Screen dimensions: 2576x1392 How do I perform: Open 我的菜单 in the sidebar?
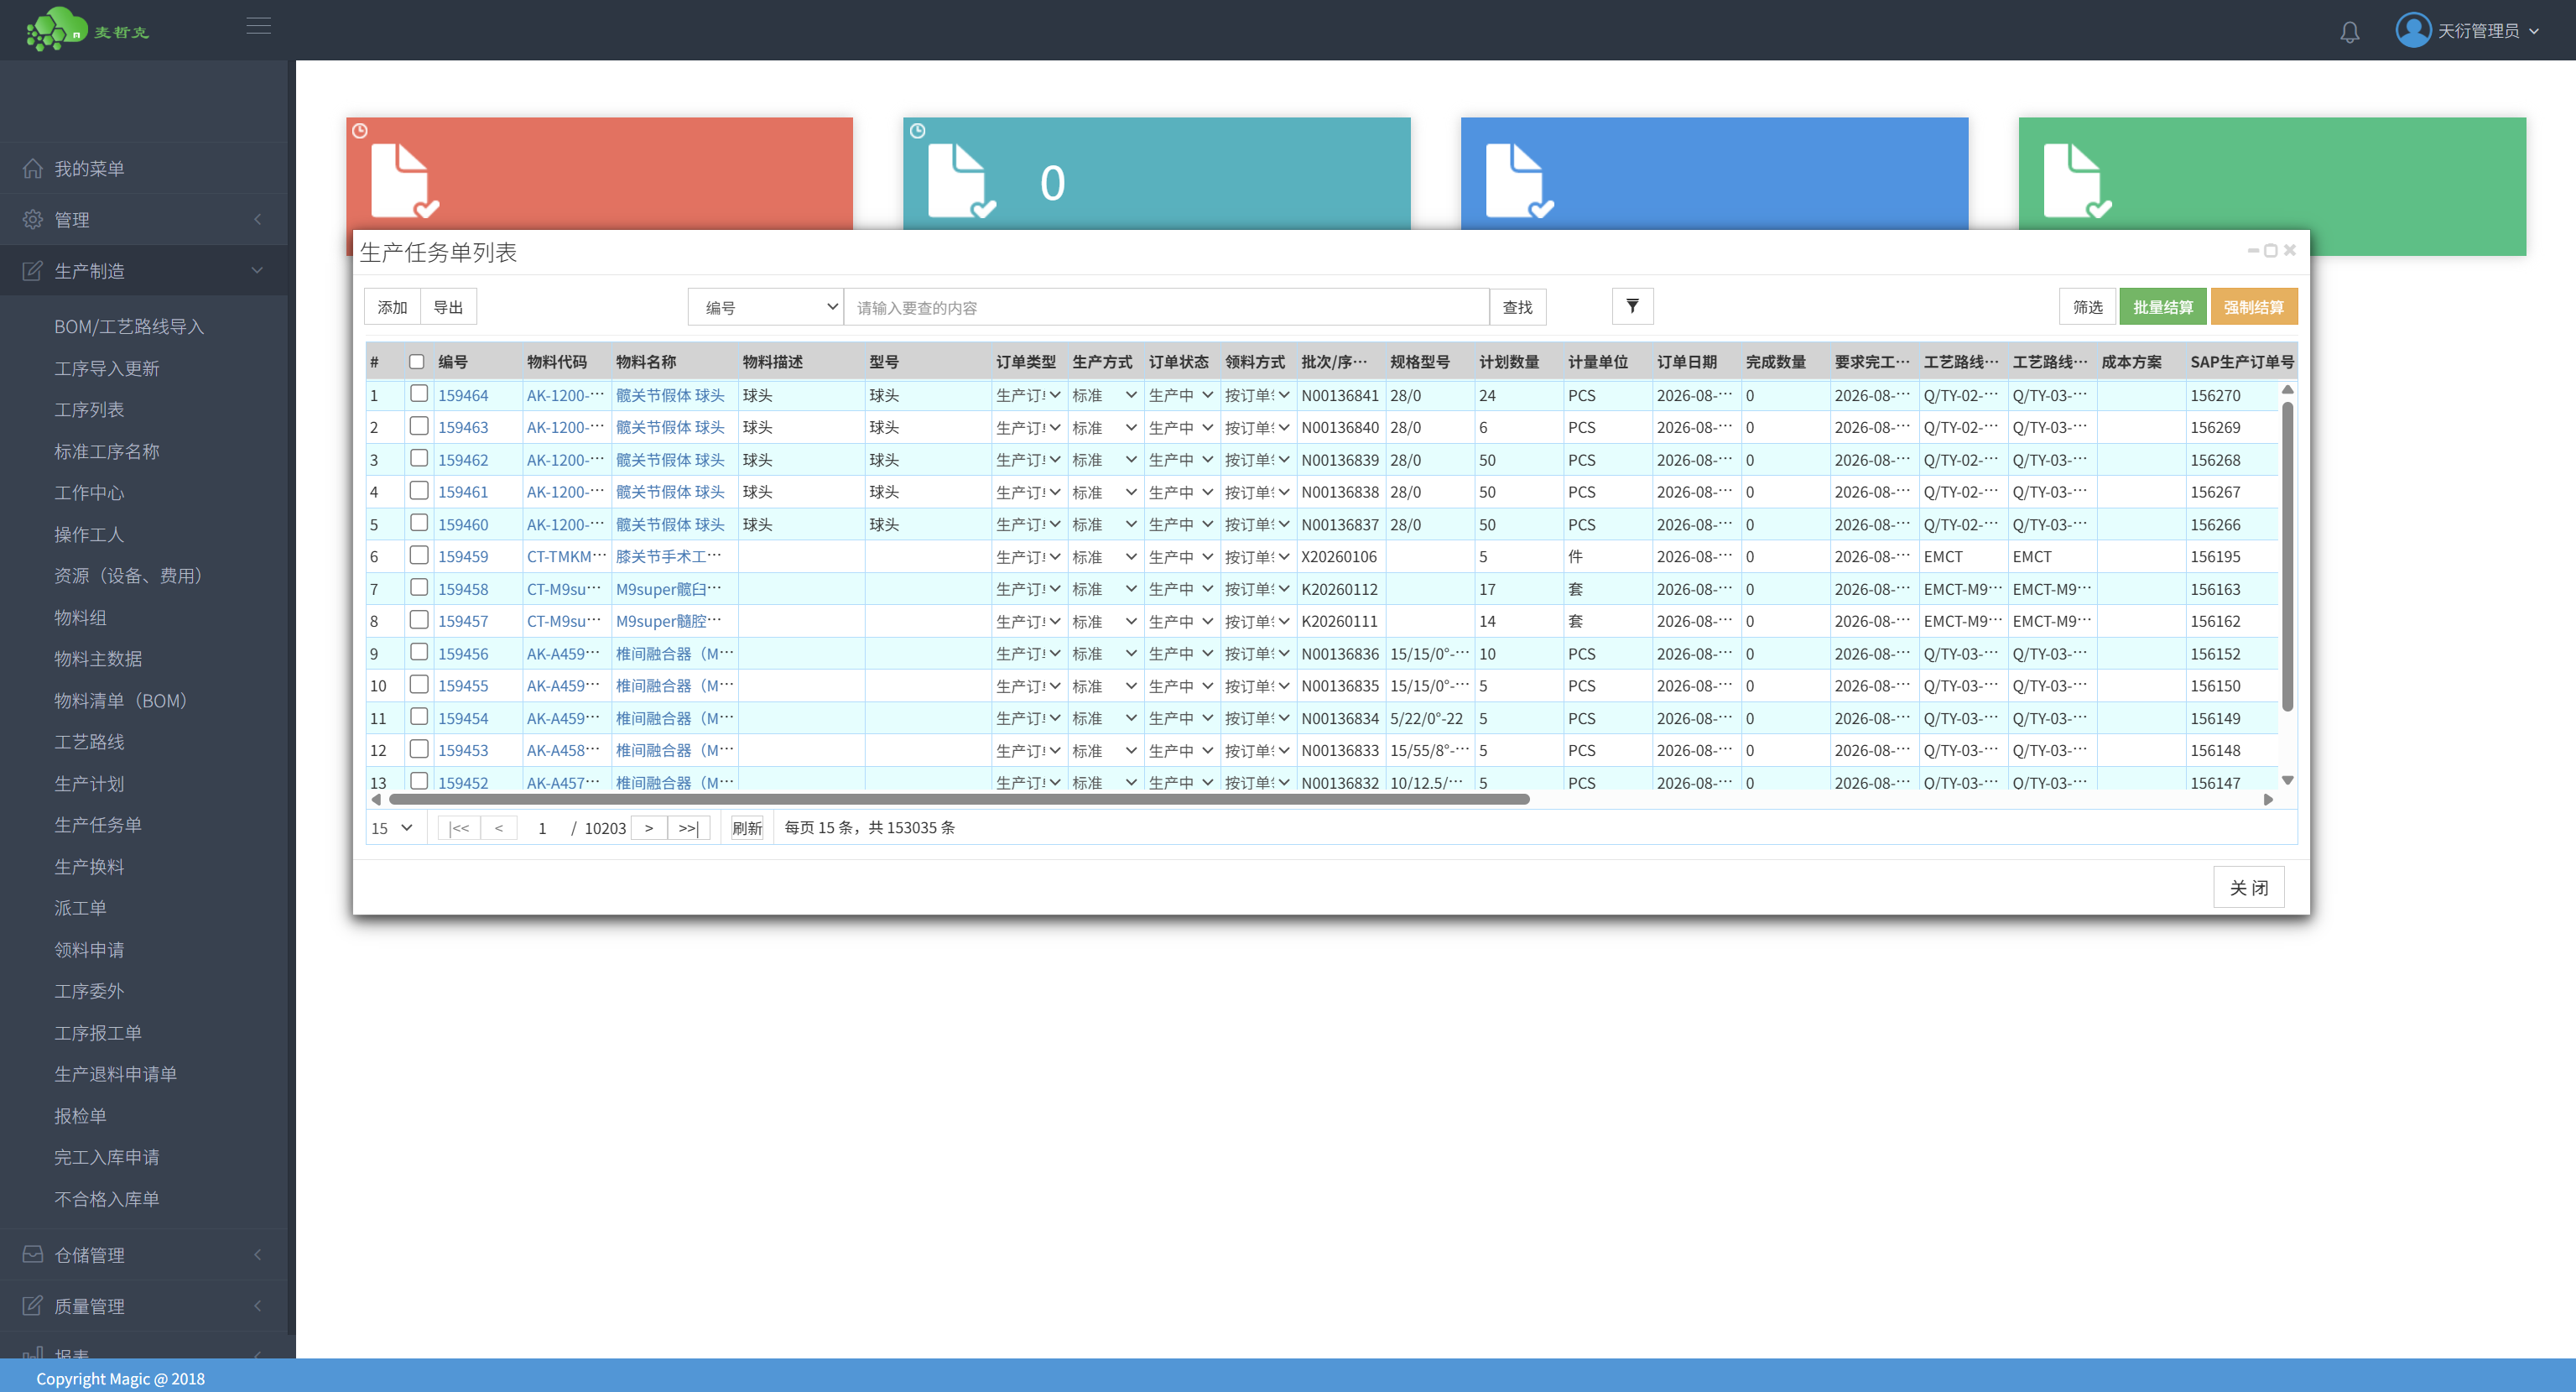144,168
